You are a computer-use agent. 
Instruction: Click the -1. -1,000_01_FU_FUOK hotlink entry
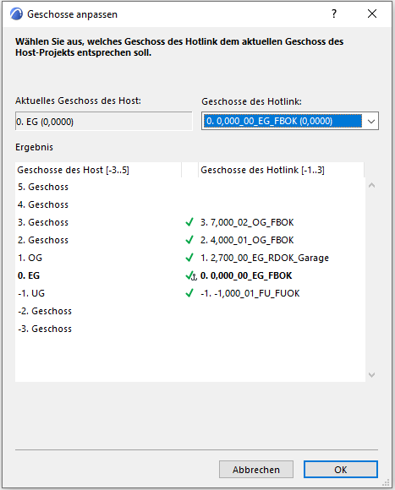pyautogui.click(x=250, y=293)
